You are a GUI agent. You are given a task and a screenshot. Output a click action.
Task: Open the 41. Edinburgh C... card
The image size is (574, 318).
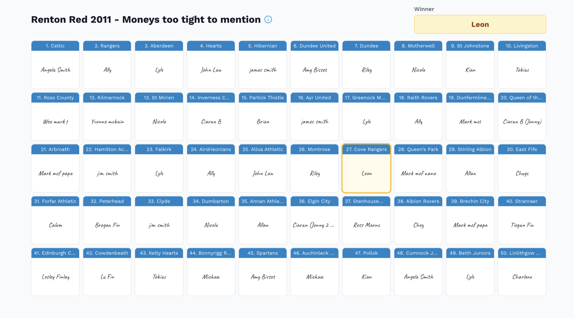point(55,272)
